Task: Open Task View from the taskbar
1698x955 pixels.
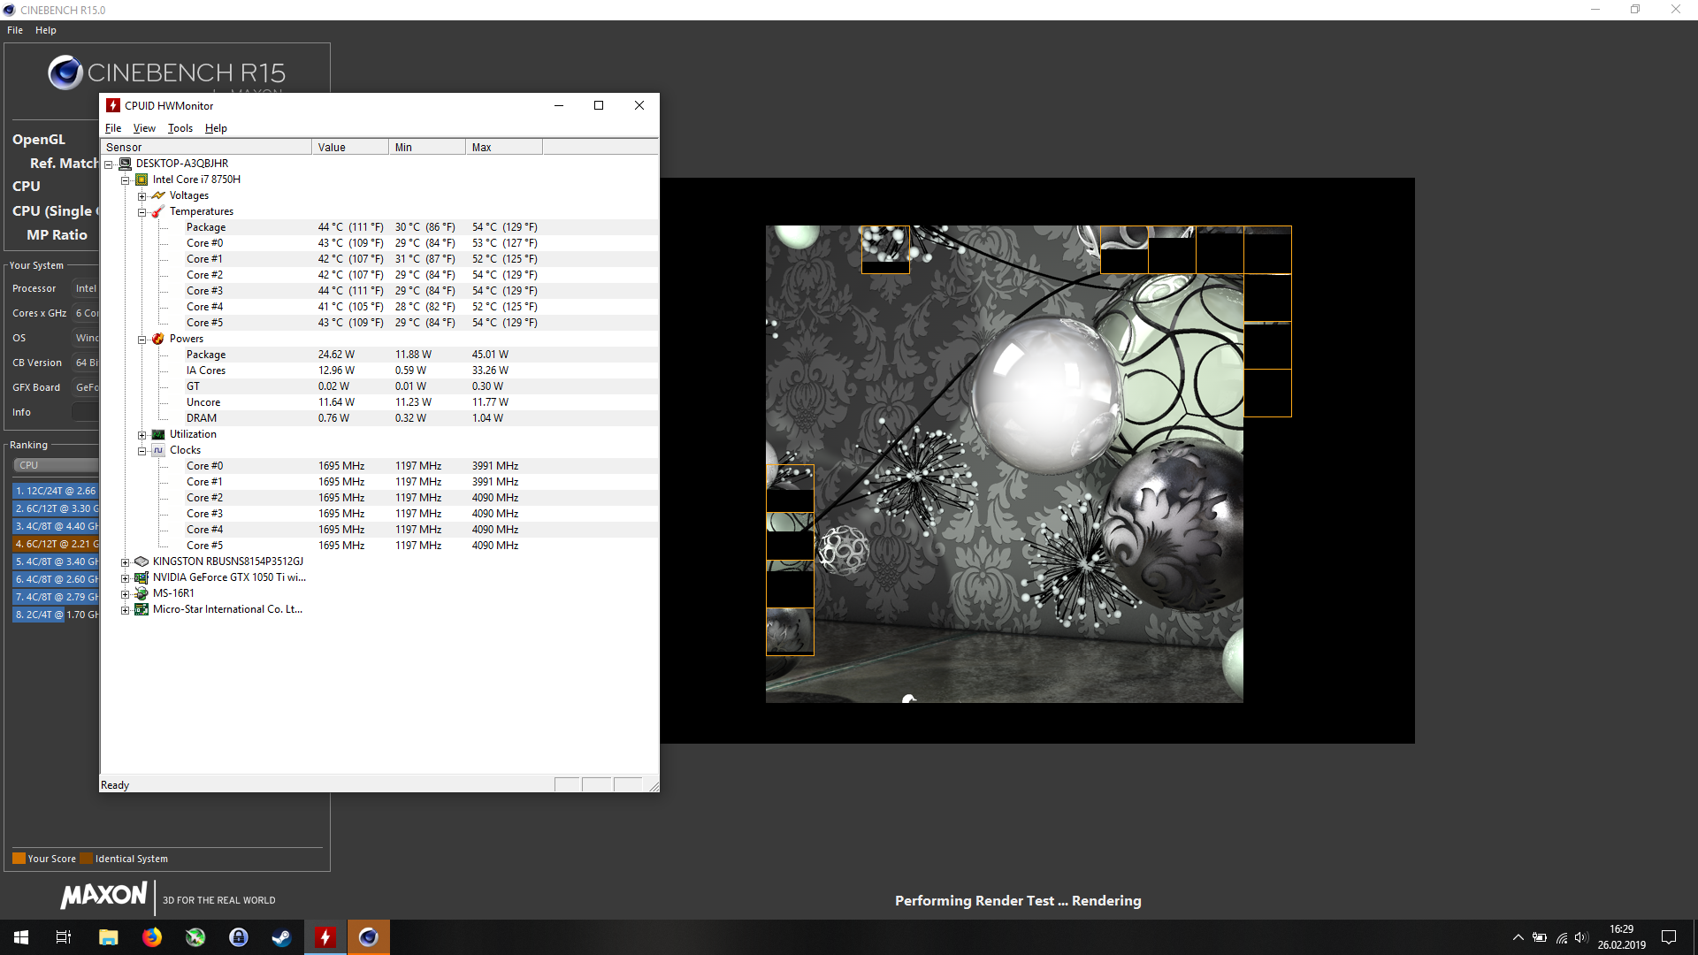Action: coord(64,937)
